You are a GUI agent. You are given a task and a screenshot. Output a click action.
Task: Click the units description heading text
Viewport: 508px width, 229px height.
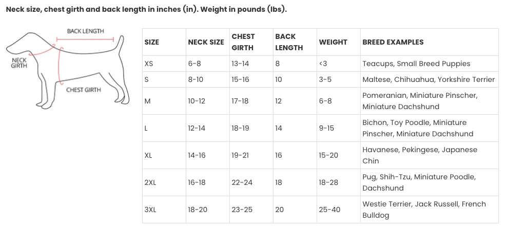point(146,9)
